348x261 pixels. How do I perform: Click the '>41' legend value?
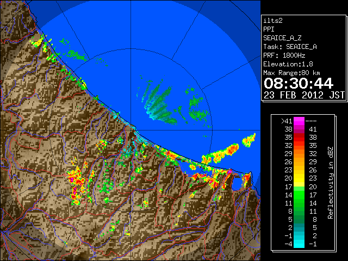click(x=287, y=121)
